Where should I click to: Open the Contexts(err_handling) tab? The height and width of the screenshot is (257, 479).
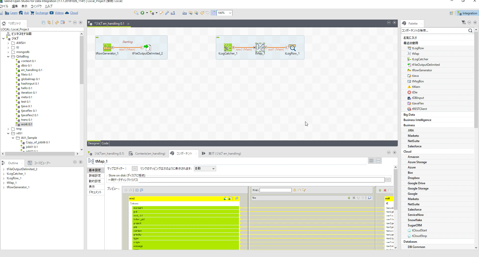tap(147, 153)
